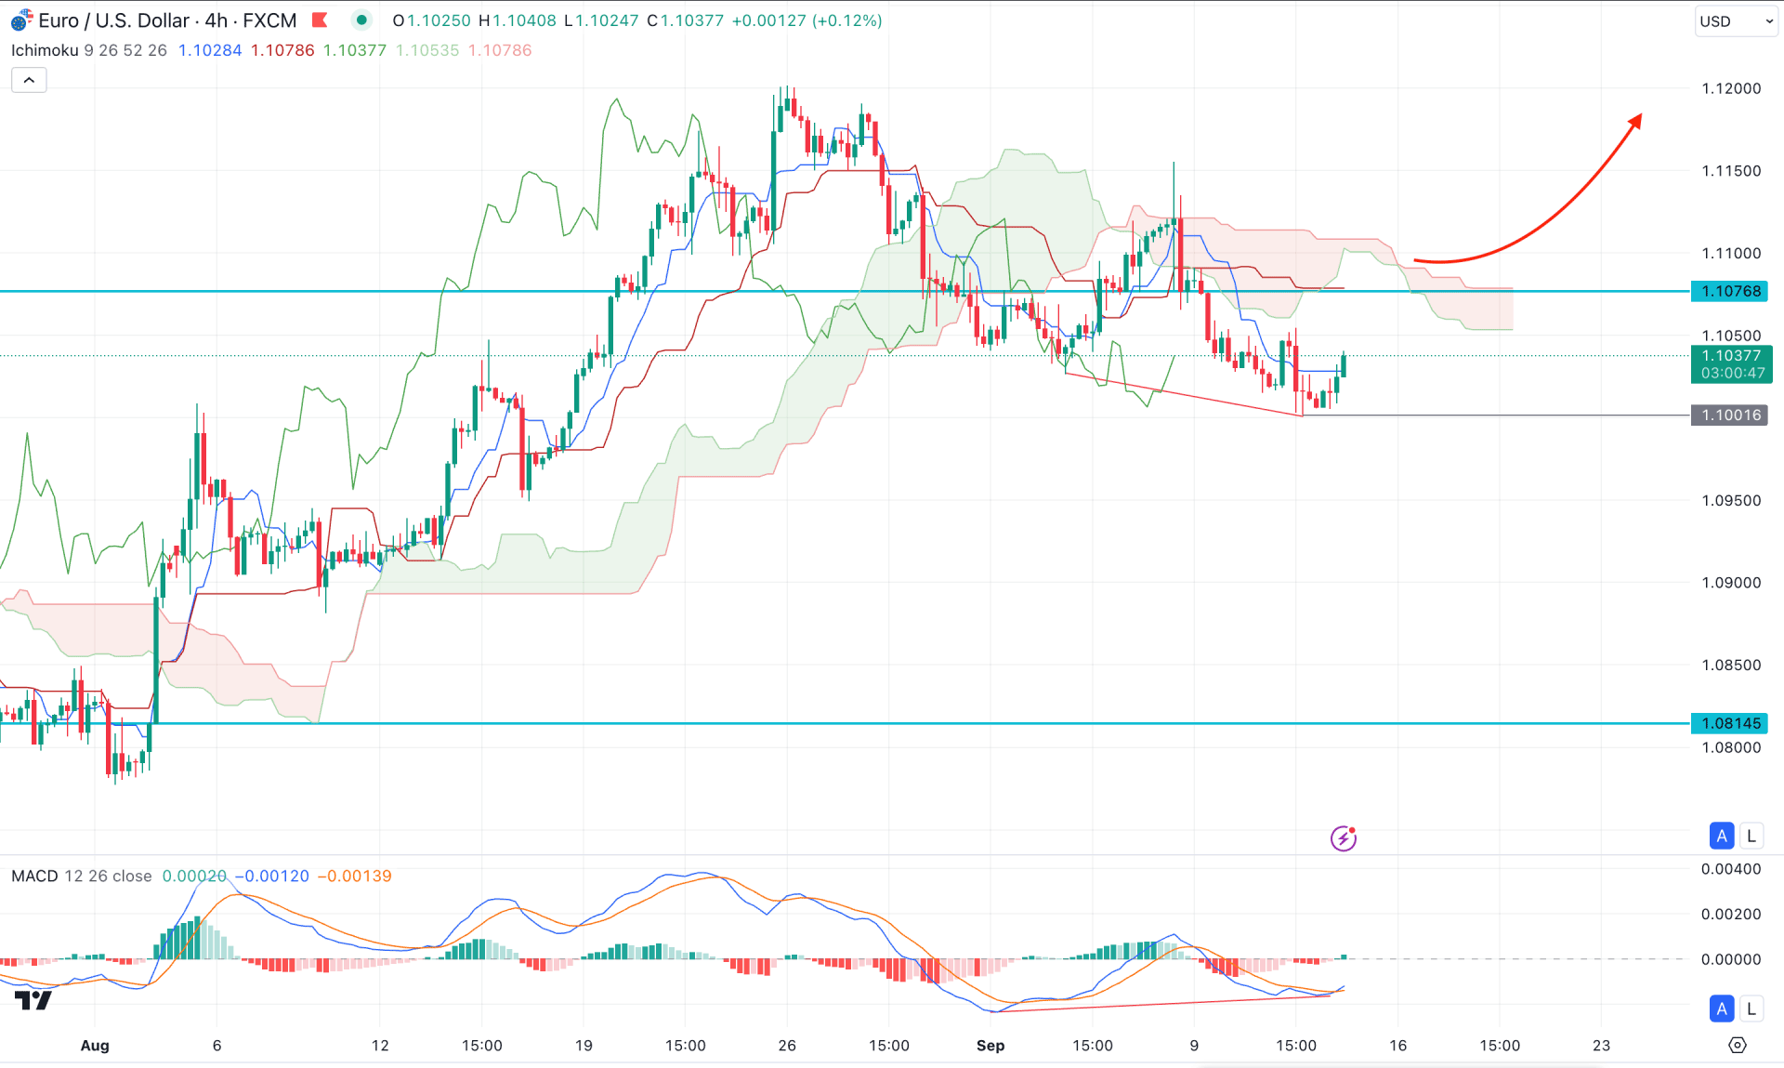Click the 1.10016 gray price label
1784x1068 pixels.
[1730, 415]
